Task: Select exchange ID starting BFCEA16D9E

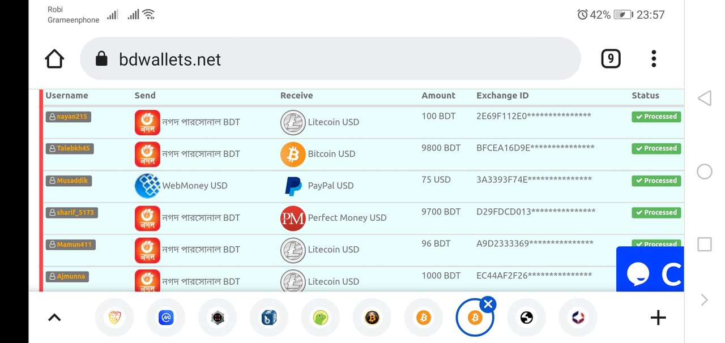Action: coord(535,148)
